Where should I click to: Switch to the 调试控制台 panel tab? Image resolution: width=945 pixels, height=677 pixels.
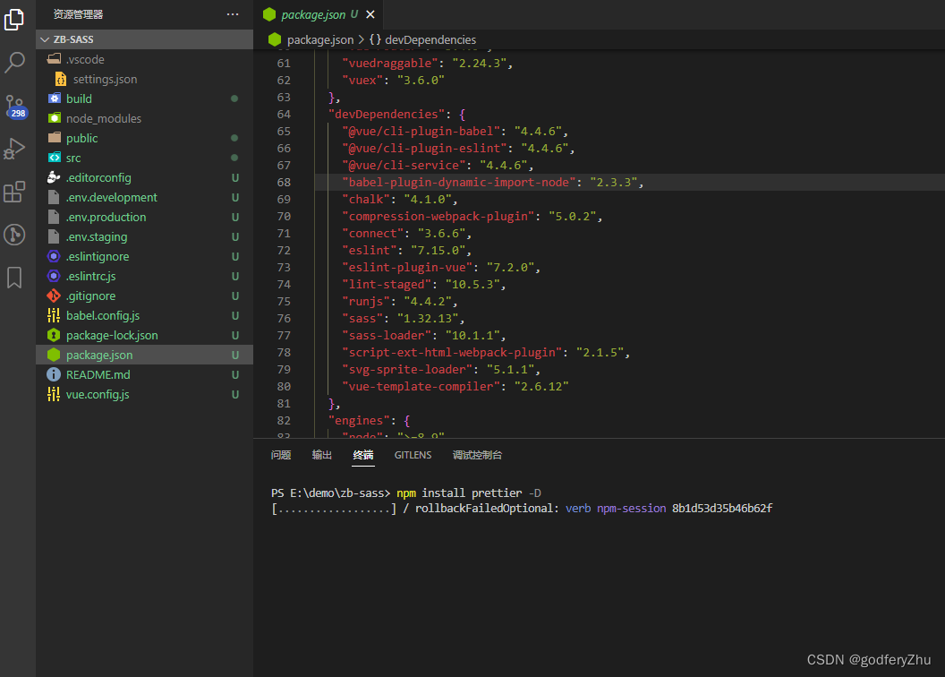477,455
